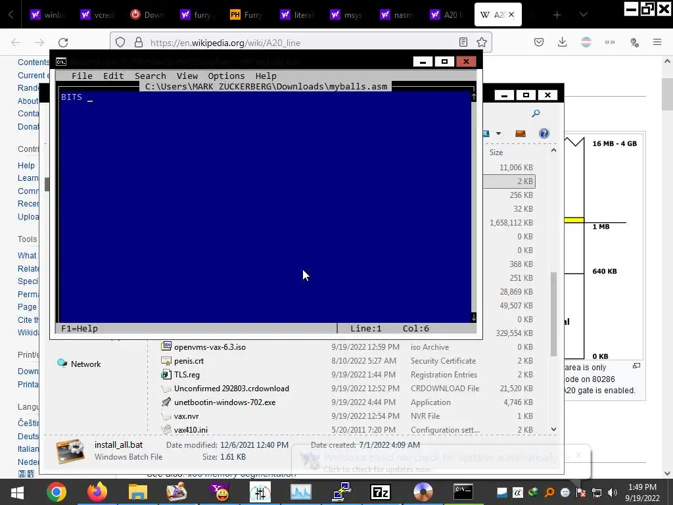Open PuTTY from the taskbar

click(342, 492)
